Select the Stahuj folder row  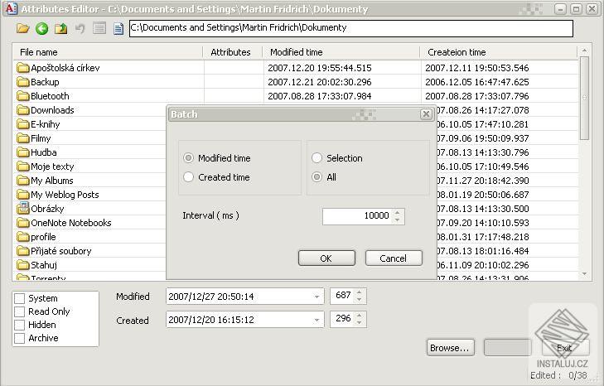click(x=91, y=265)
